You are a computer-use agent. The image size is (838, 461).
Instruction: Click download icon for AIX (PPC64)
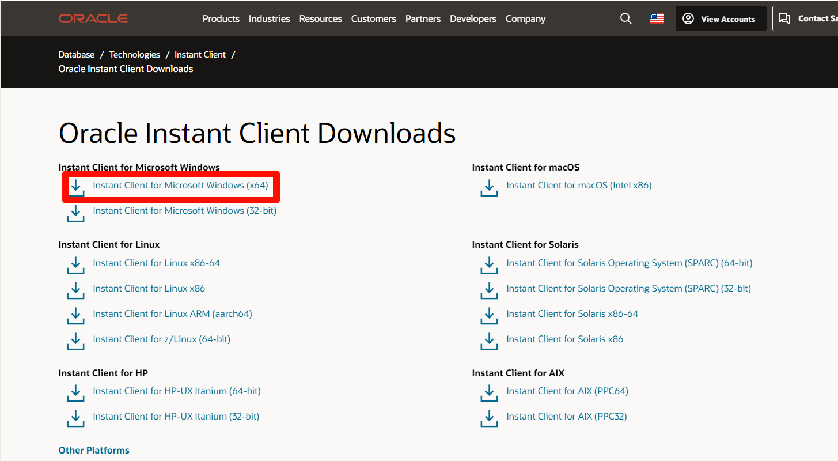pyautogui.click(x=489, y=392)
